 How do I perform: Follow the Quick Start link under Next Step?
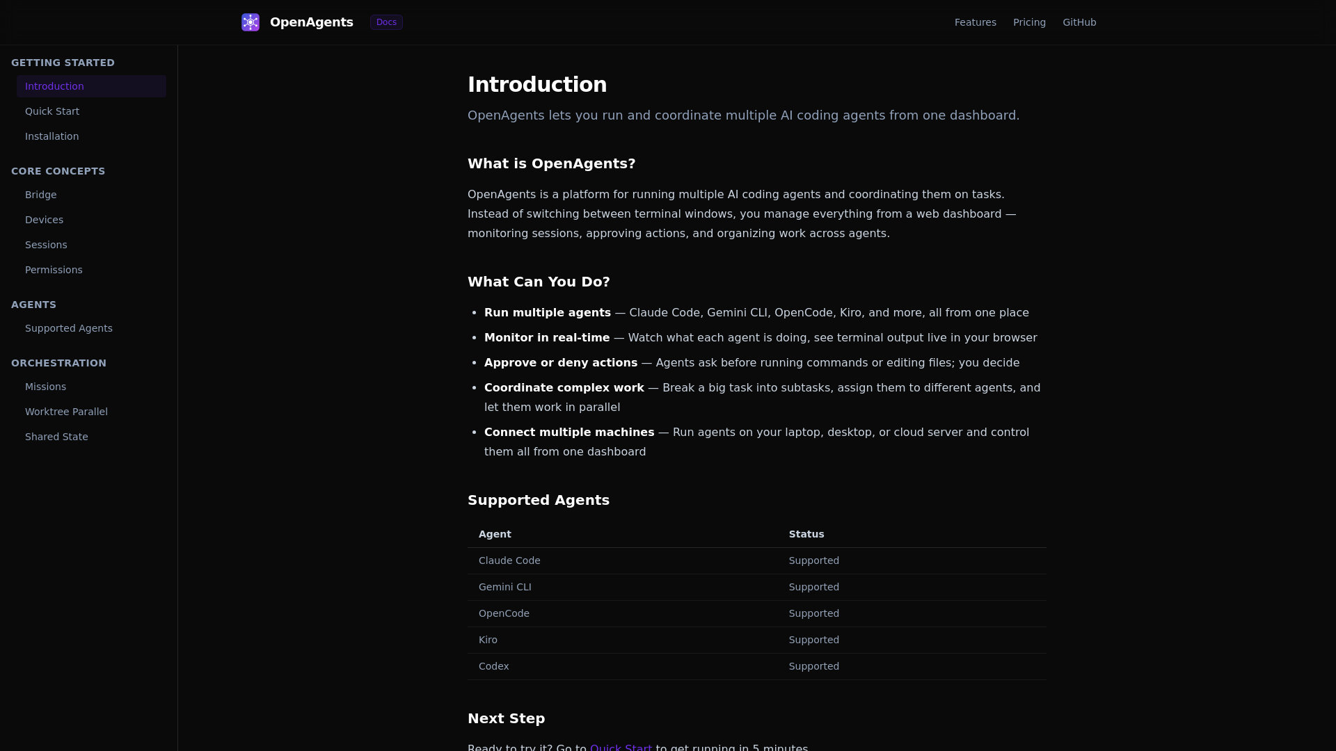621,747
